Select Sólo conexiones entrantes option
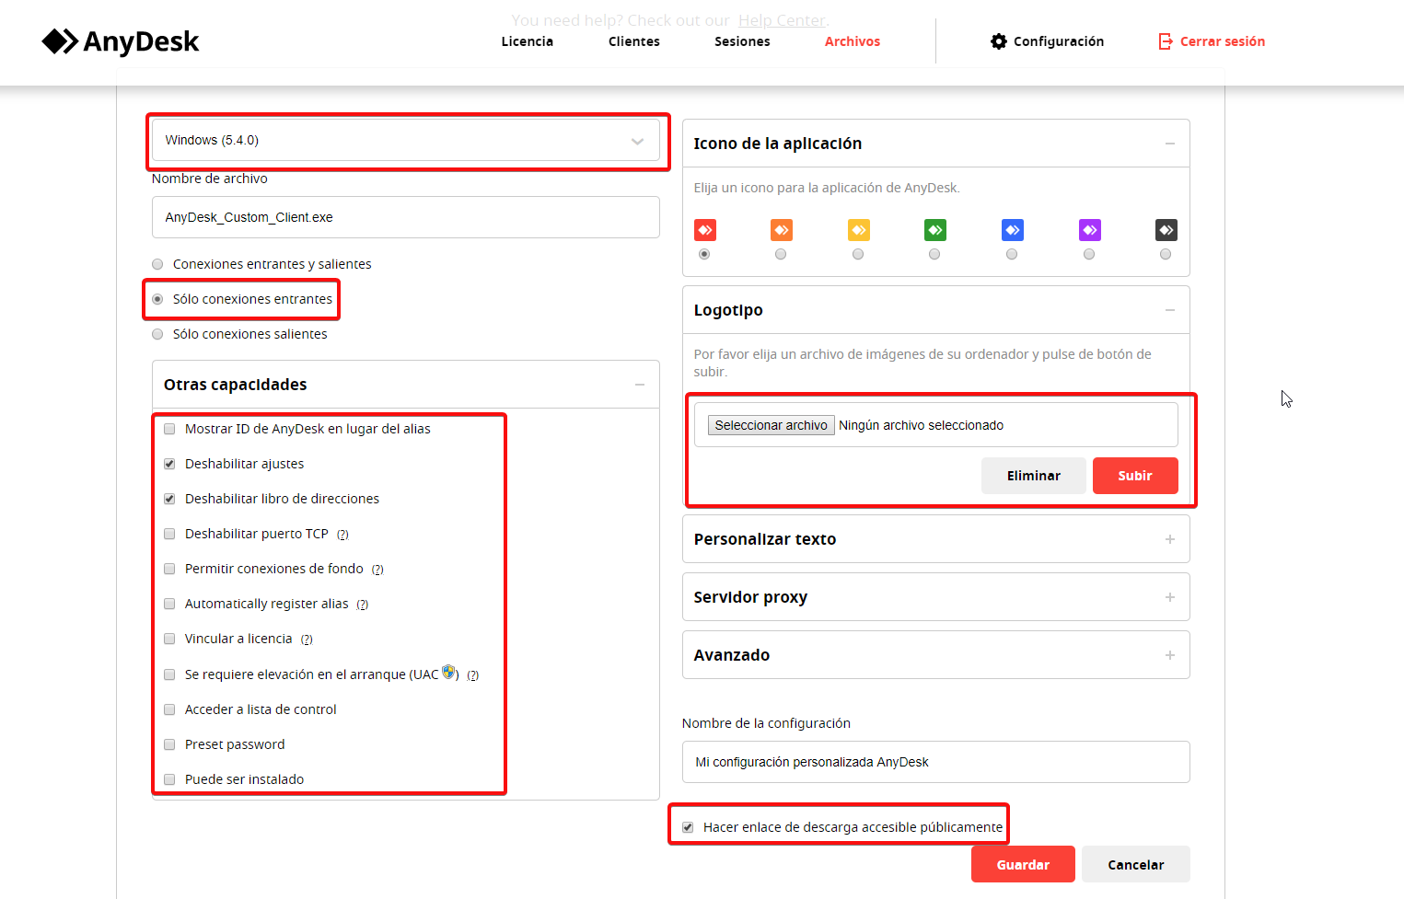The height and width of the screenshot is (899, 1404). (157, 299)
